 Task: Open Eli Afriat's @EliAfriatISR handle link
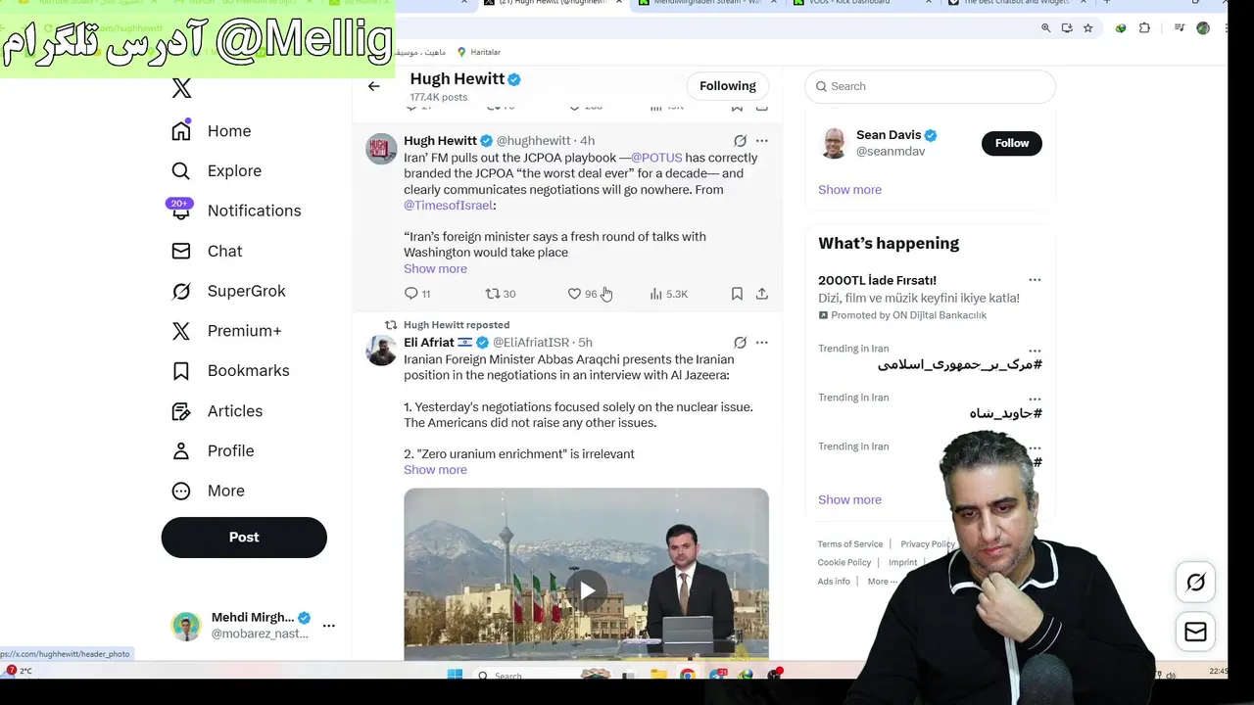(x=530, y=343)
